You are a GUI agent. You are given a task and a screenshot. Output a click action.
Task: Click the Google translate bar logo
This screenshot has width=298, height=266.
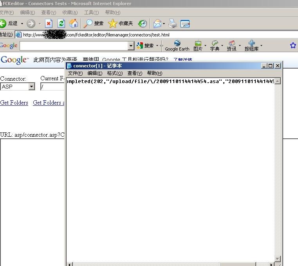(14, 60)
